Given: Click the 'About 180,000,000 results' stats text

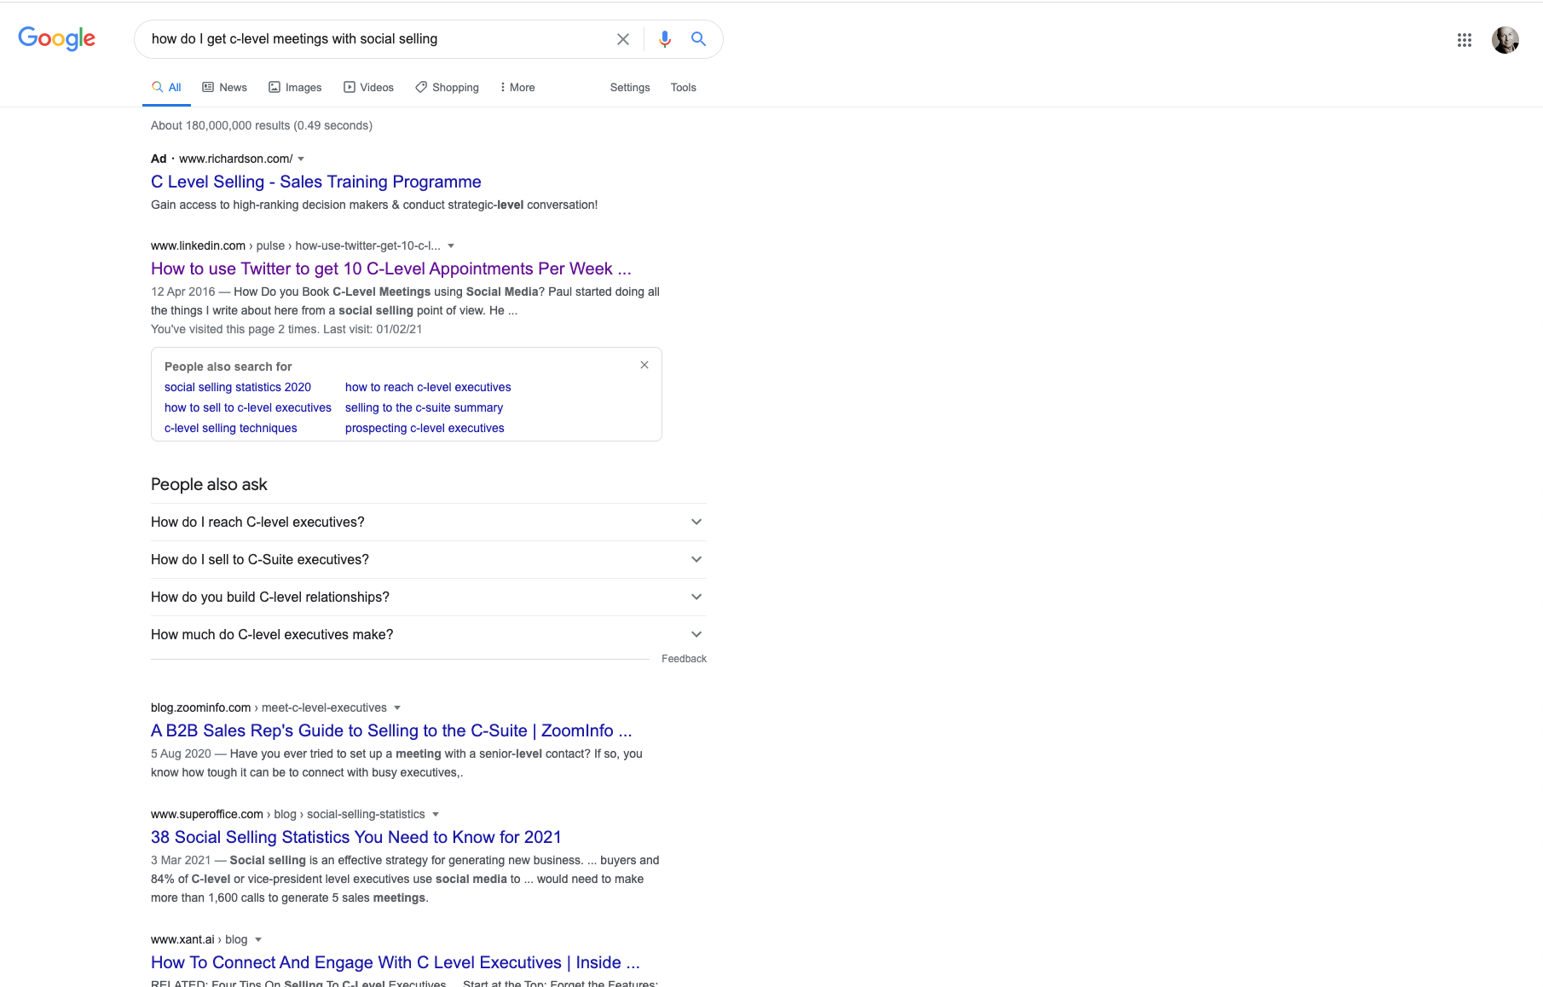Looking at the screenshot, I should click(262, 125).
